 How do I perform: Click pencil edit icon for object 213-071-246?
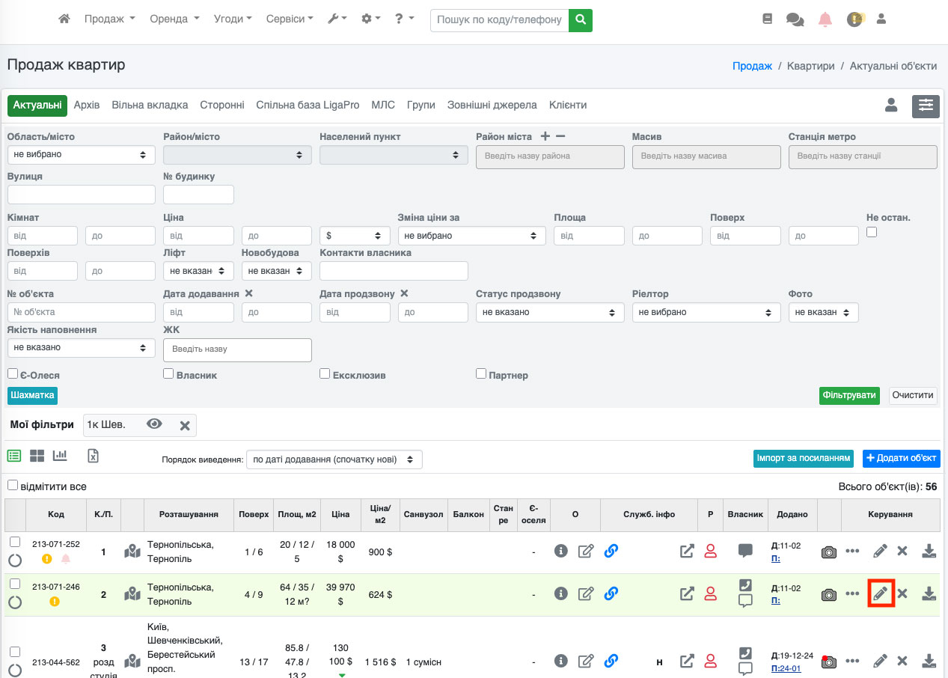coord(881,593)
